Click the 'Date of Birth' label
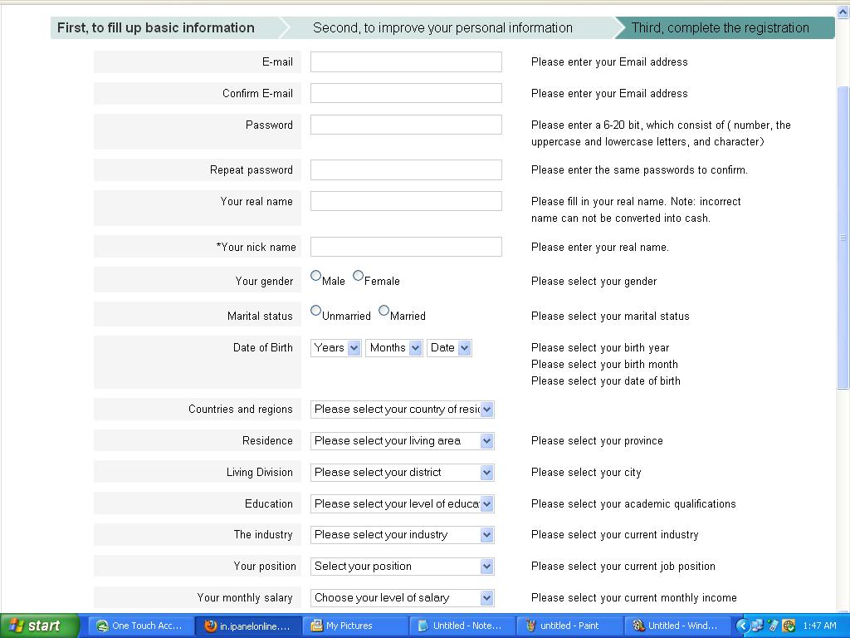This screenshot has height=638, width=850. (262, 347)
